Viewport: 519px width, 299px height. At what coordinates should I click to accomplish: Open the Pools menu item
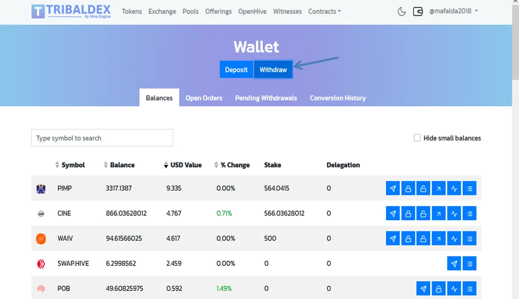191,11
